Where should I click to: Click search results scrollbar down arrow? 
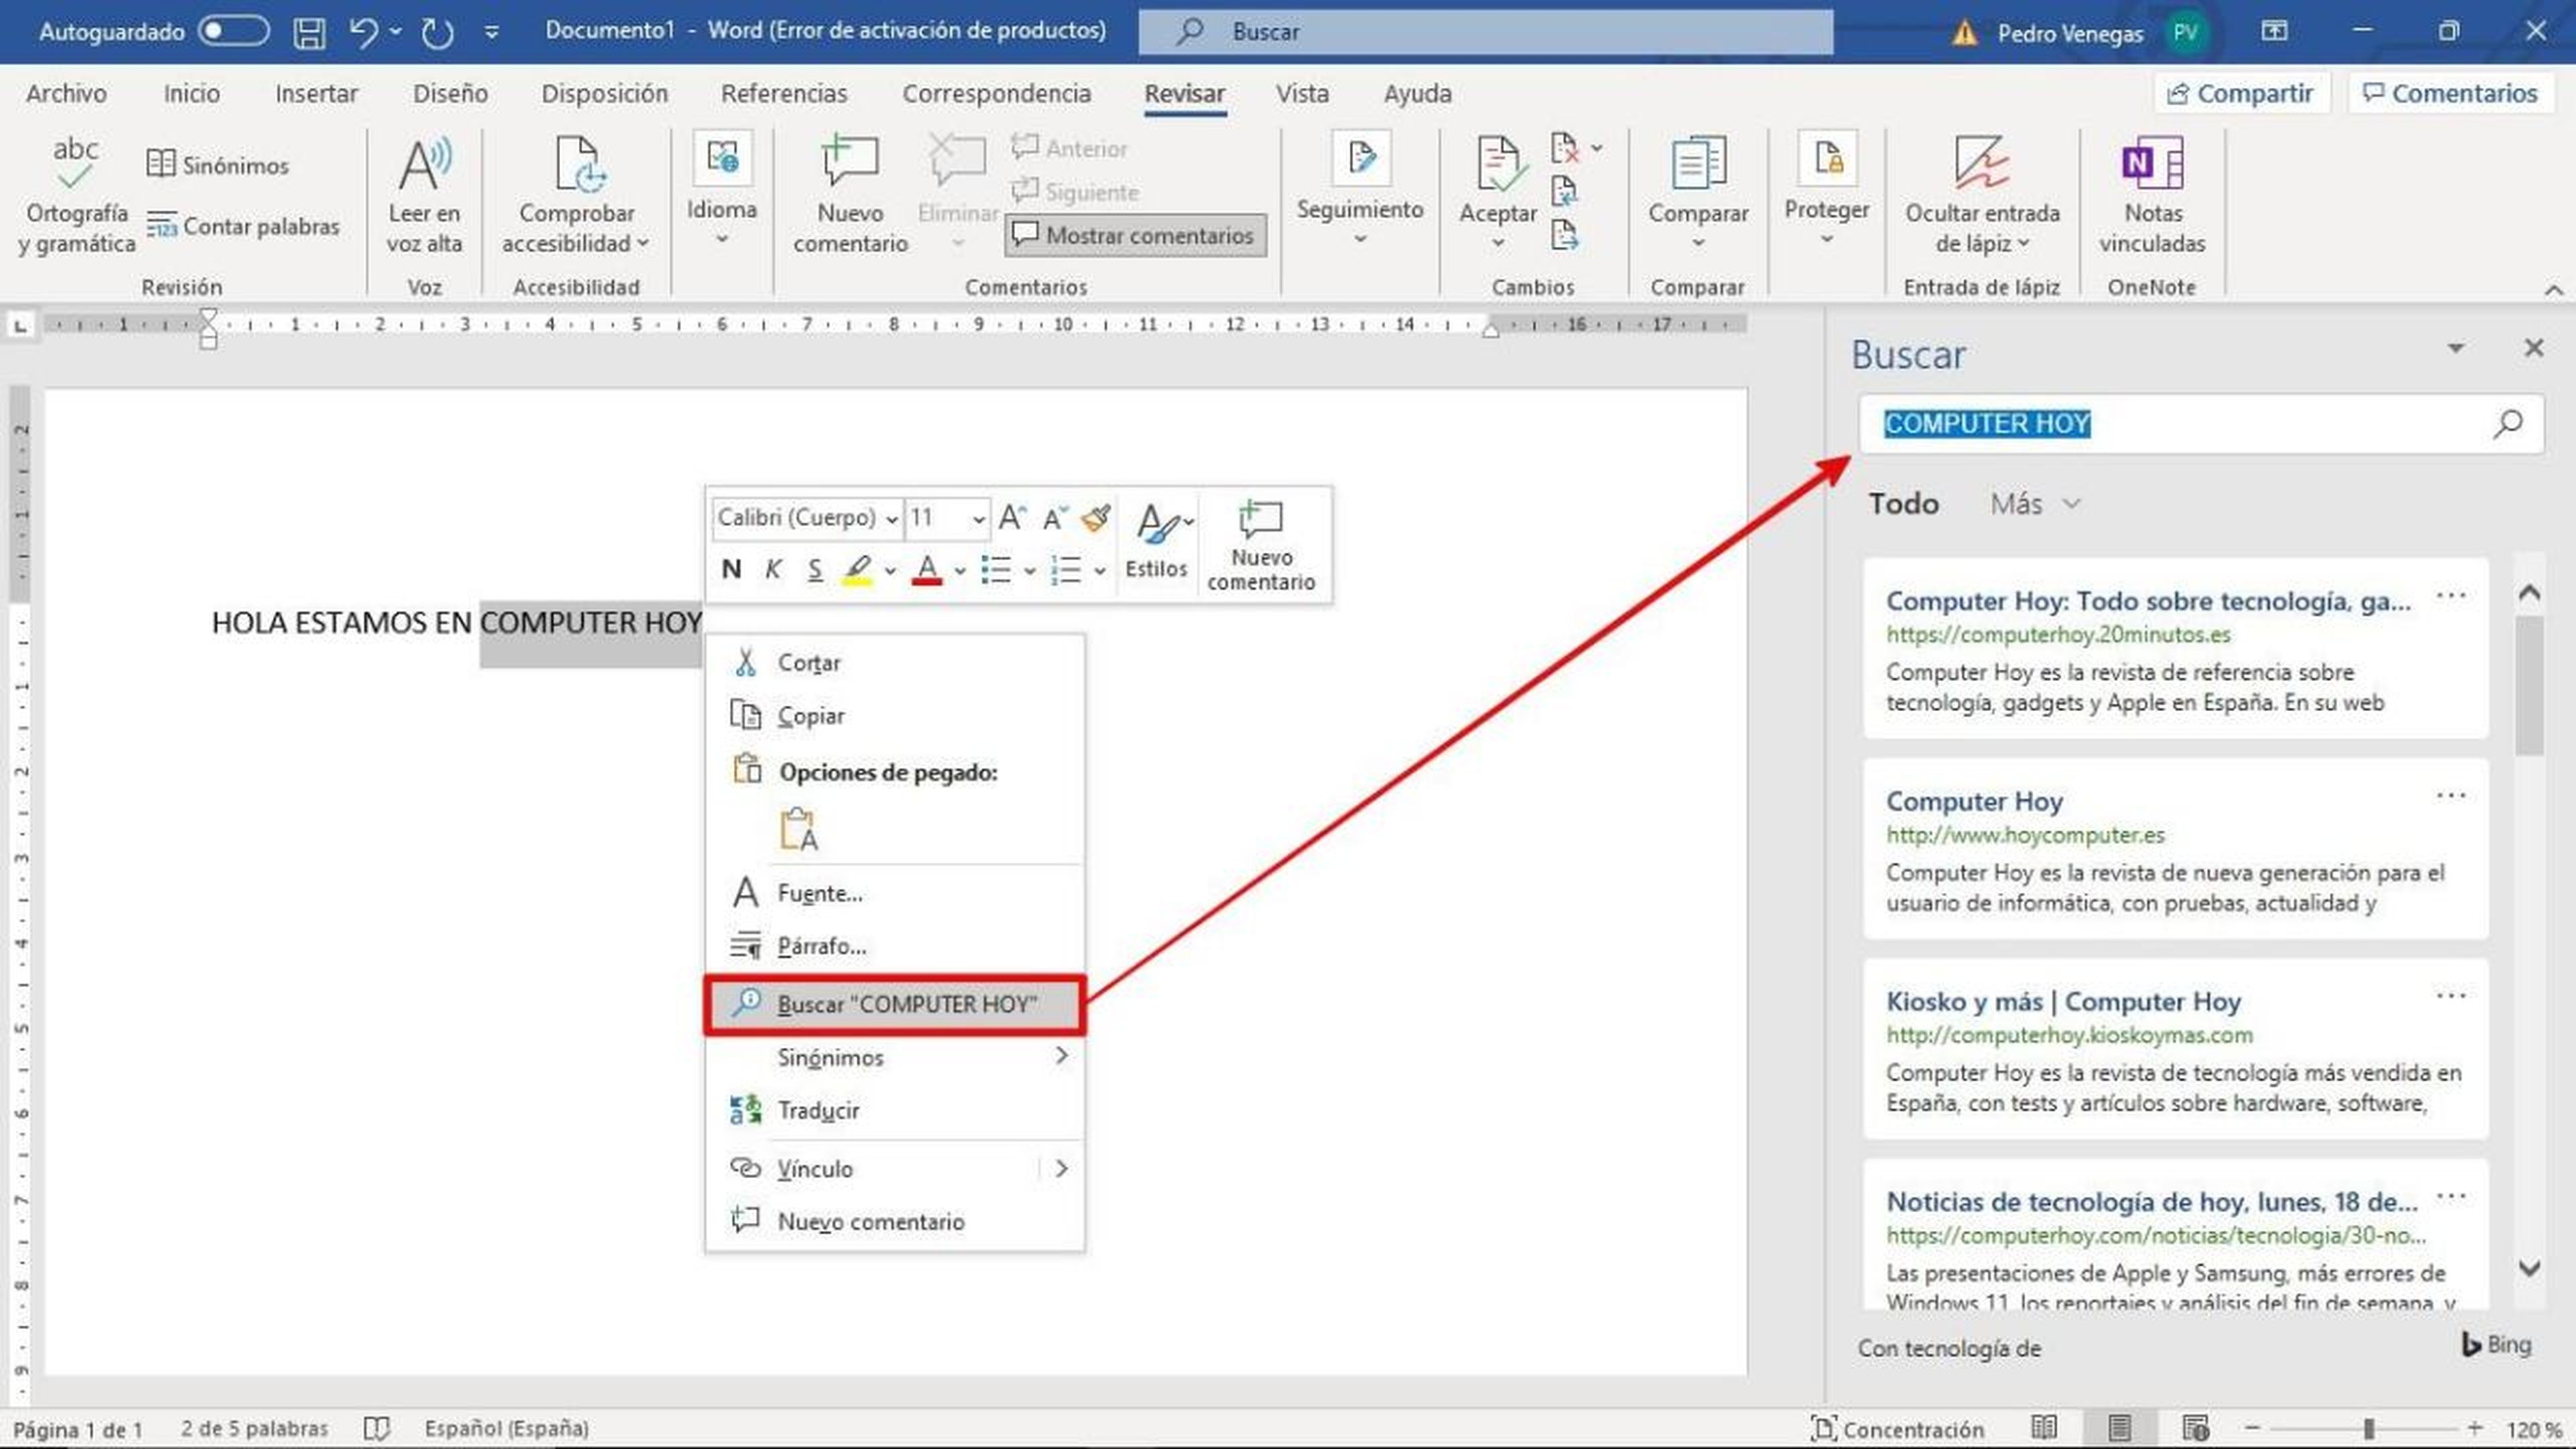2529,1268
